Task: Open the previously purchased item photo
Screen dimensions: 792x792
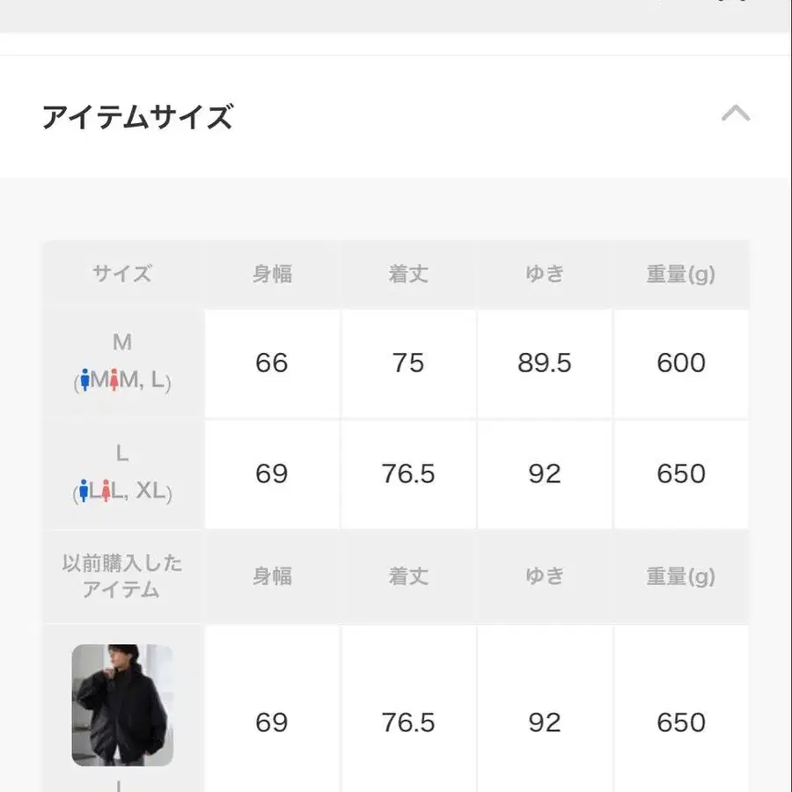Action: point(121,704)
